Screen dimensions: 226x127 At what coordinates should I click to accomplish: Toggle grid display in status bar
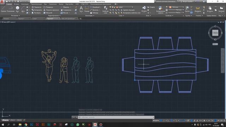(161, 121)
